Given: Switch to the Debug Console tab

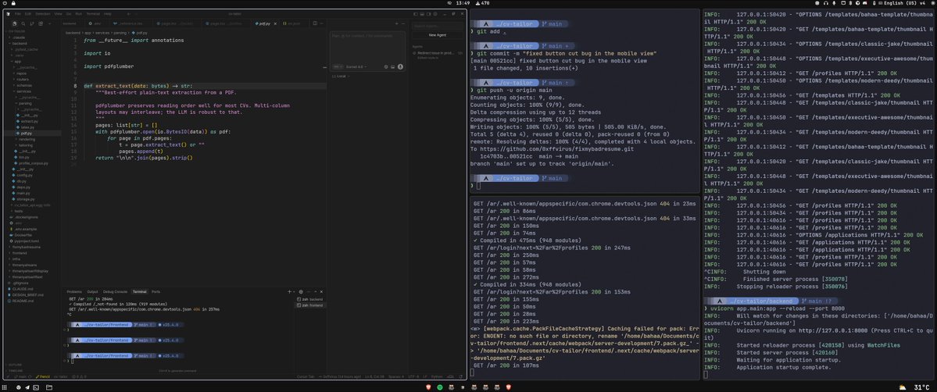Looking at the screenshot, I should click(116, 291).
